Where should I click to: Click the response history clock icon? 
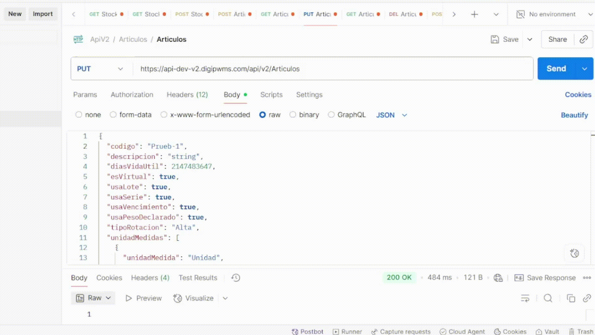[236, 278]
